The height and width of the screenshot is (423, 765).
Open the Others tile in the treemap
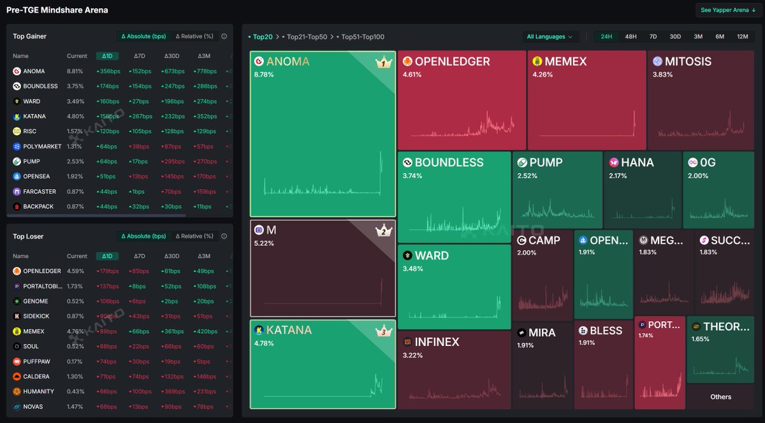click(721, 397)
